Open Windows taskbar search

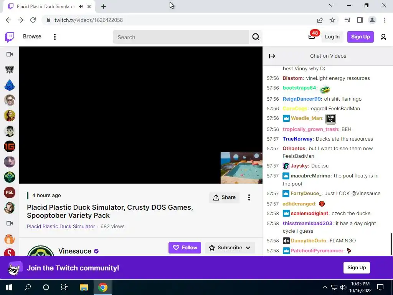coord(28,287)
